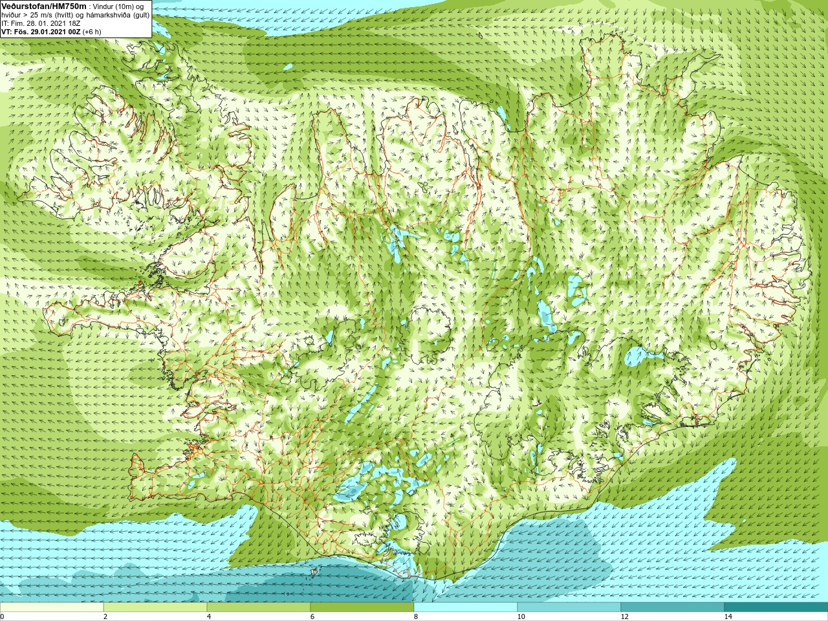
Task: Click the '4' label on the legend scale
Action: click(208, 616)
